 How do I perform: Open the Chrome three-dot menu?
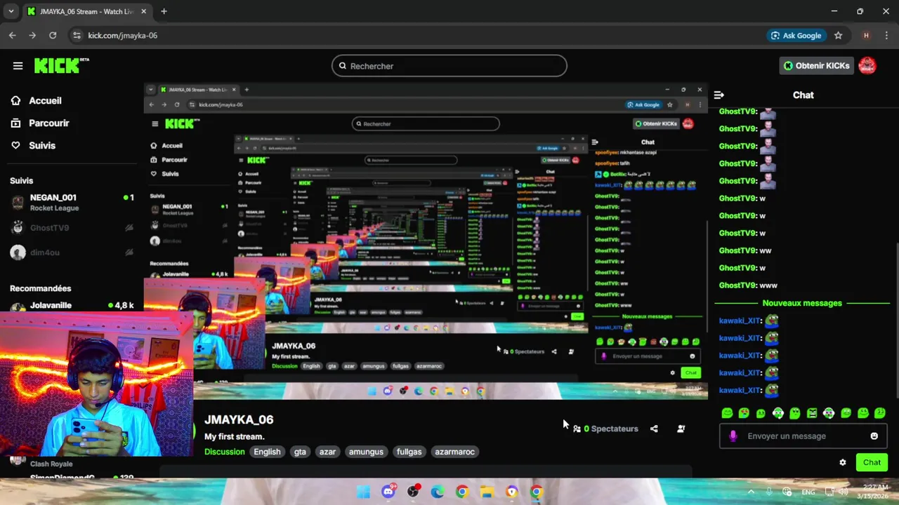pyautogui.click(x=886, y=35)
